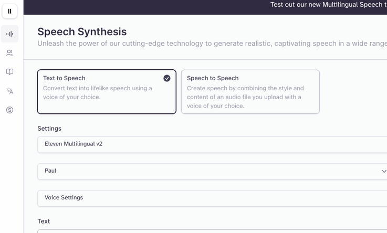
Task: Focus the text input box below Text
Action: pos(212,231)
